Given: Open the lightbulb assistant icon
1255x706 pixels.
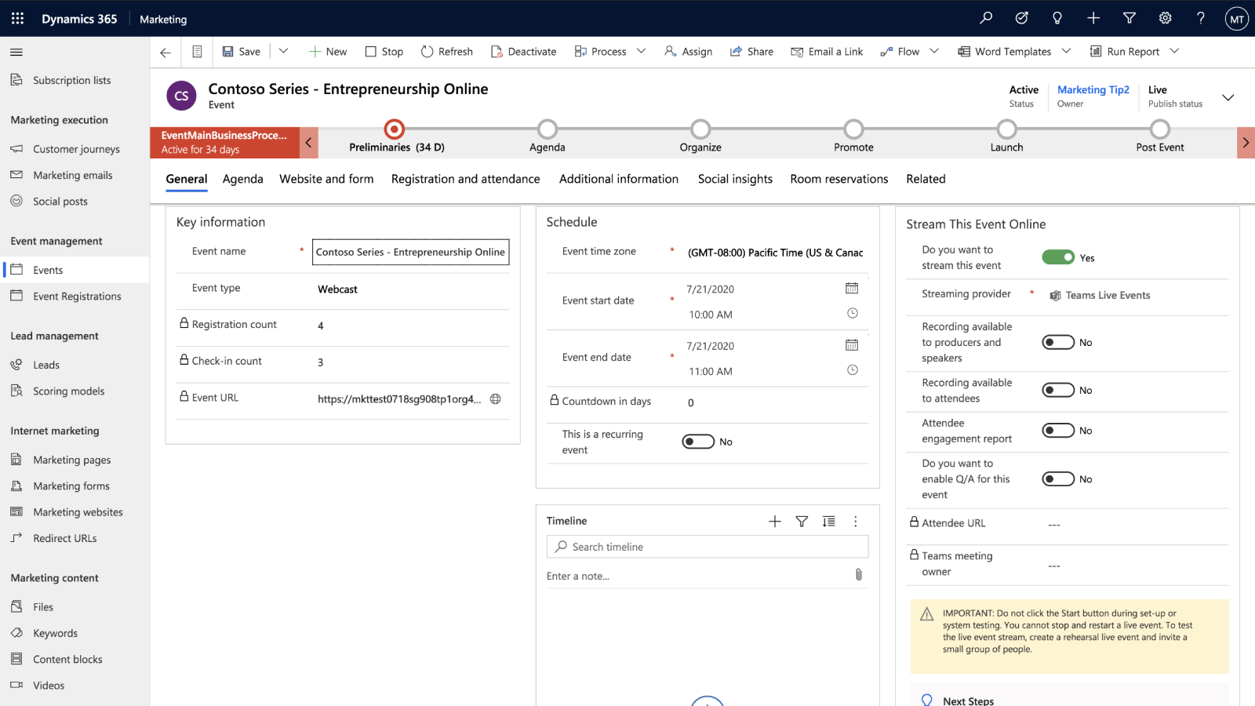Looking at the screenshot, I should (x=1057, y=18).
